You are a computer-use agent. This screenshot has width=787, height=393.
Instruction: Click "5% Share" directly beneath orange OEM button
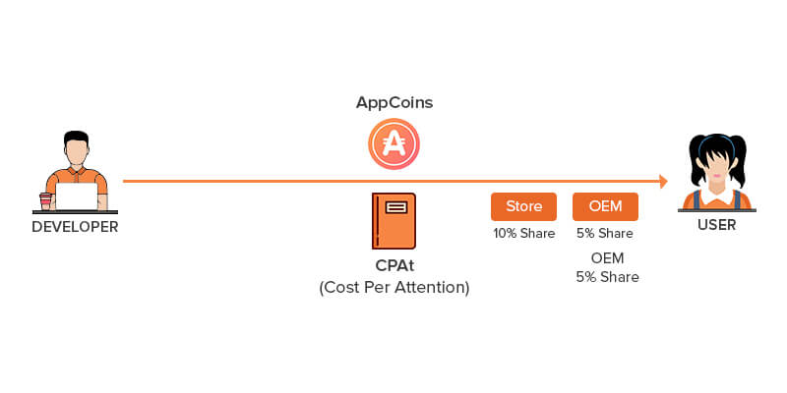coord(605,234)
